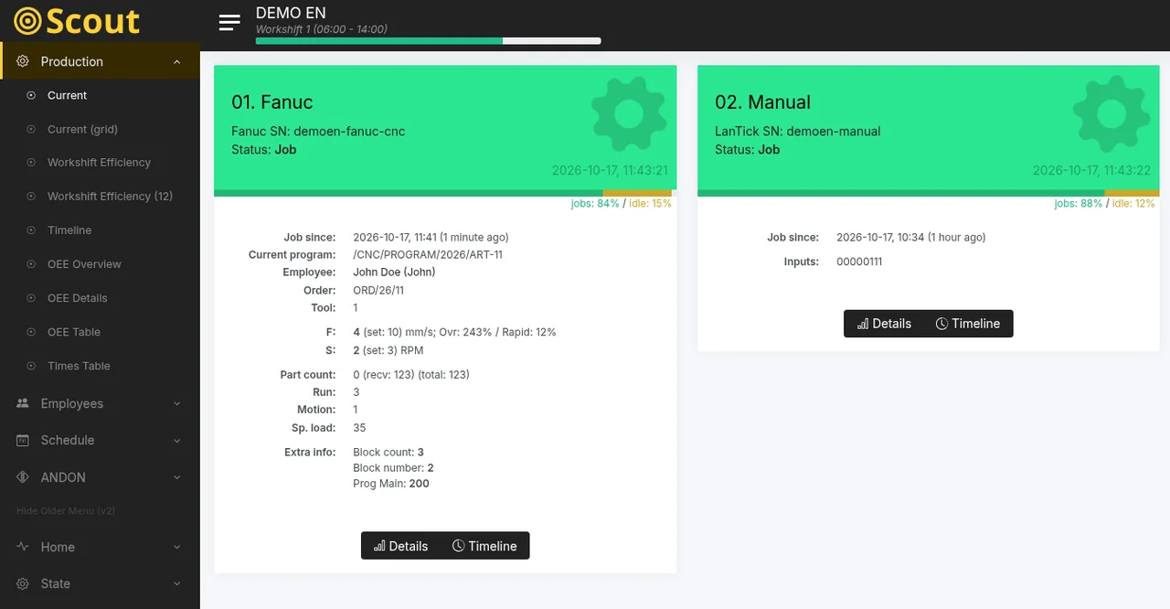Image resolution: width=1170 pixels, height=609 pixels.
Task: Open Details for 01. Fanuc machine
Action: coord(400,546)
